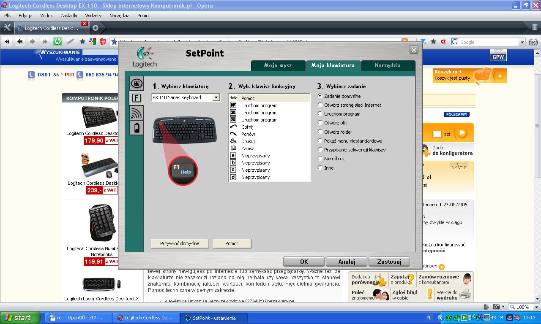Open the Zakładki menu in Opera
541x324 pixels.
pyautogui.click(x=69, y=16)
